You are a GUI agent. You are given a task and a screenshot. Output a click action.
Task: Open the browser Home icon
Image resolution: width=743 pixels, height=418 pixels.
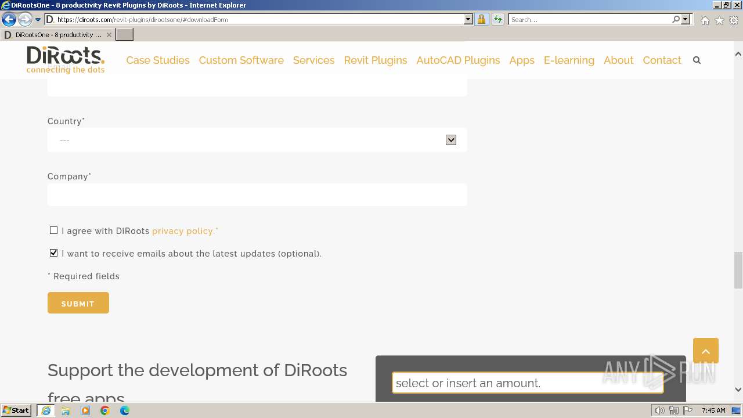click(705, 20)
